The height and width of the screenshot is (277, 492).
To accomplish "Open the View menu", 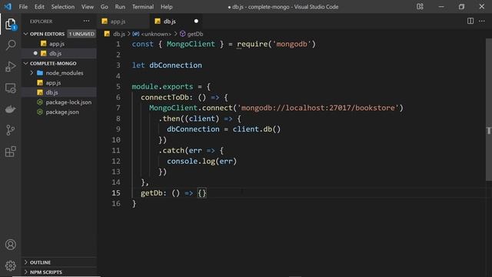I will [x=88, y=7].
